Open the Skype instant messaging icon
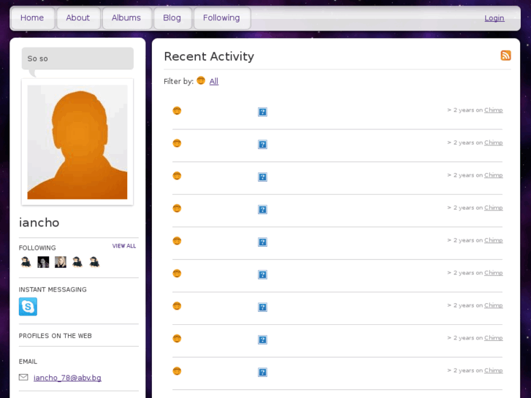Screen dimensions: 531x398 [x=28, y=307]
